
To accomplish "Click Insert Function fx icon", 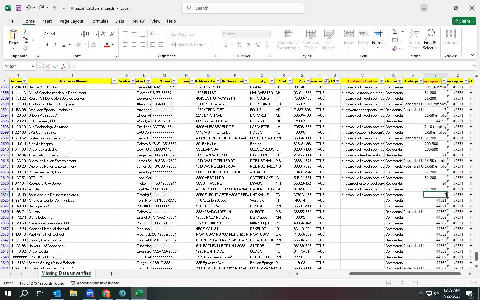I will [x=64, y=66].
